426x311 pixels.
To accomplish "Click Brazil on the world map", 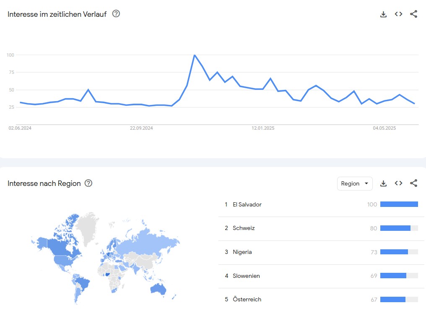I will (x=82, y=282).
